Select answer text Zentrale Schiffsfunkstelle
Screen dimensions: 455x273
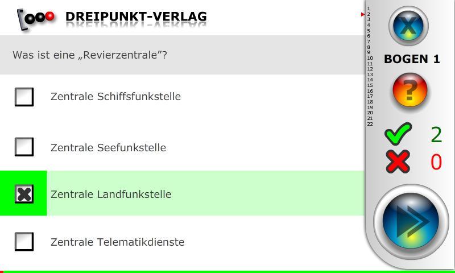click(x=115, y=97)
